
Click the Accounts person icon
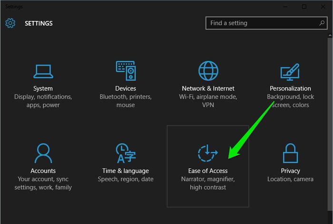pos(43,153)
